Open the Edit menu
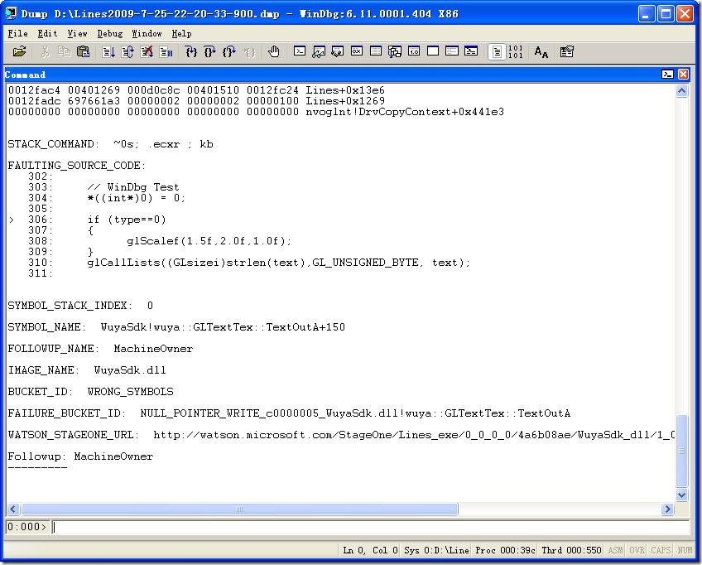This screenshot has height=565, width=702. (47, 34)
